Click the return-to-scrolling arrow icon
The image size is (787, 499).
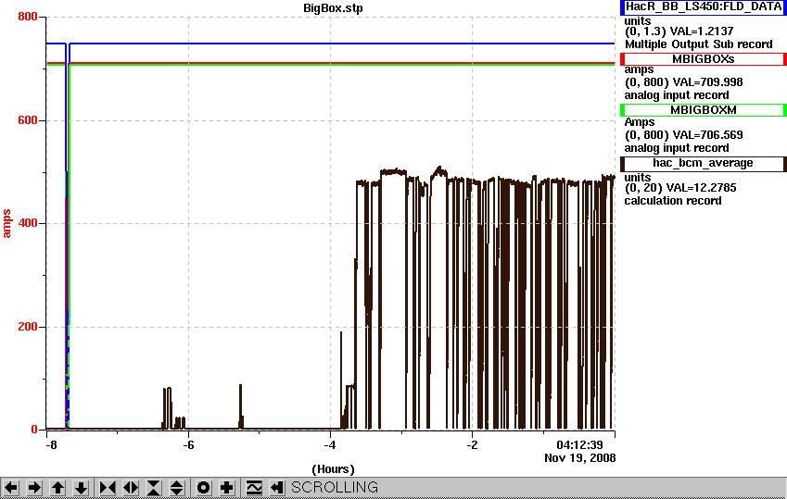(x=277, y=488)
